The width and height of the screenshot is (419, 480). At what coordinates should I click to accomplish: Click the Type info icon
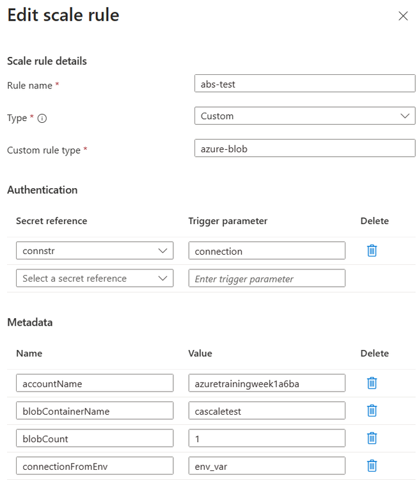pyautogui.click(x=43, y=118)
